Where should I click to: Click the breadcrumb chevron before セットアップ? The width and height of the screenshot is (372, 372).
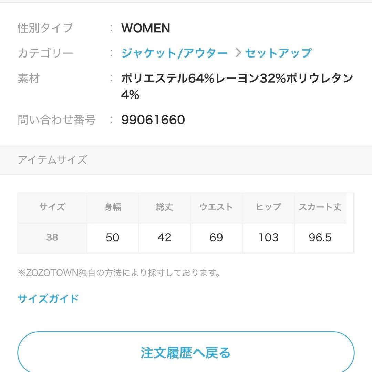click(x=238, y=53)
